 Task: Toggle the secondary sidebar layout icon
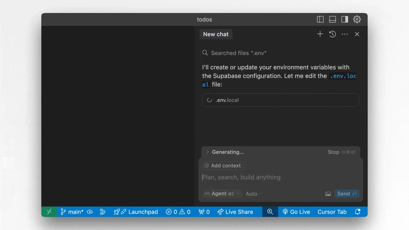(x=345, y=19)
